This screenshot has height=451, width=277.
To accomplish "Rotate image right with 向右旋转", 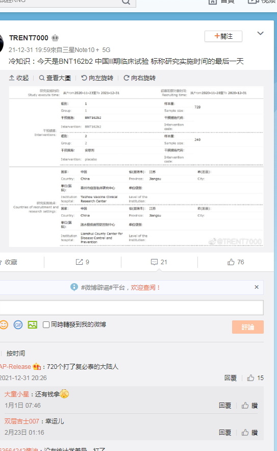I will click(139, 78).
